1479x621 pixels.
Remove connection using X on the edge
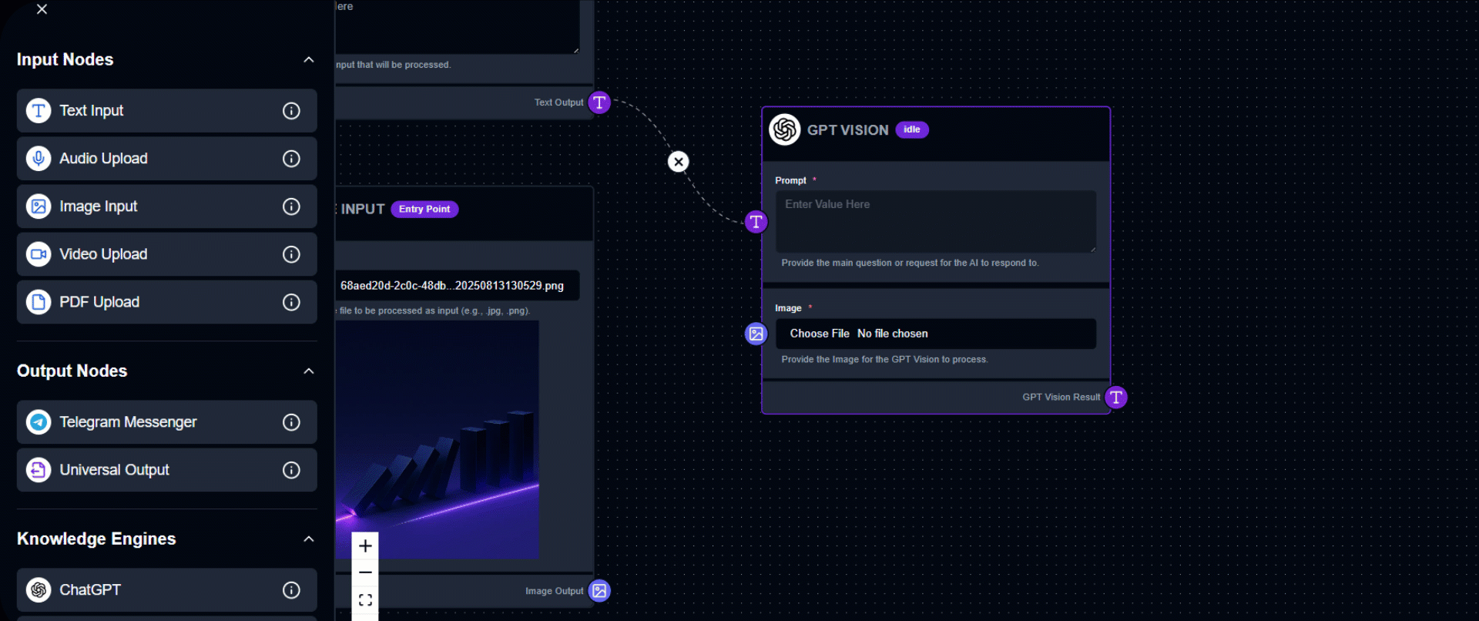[x=678, y=162]
